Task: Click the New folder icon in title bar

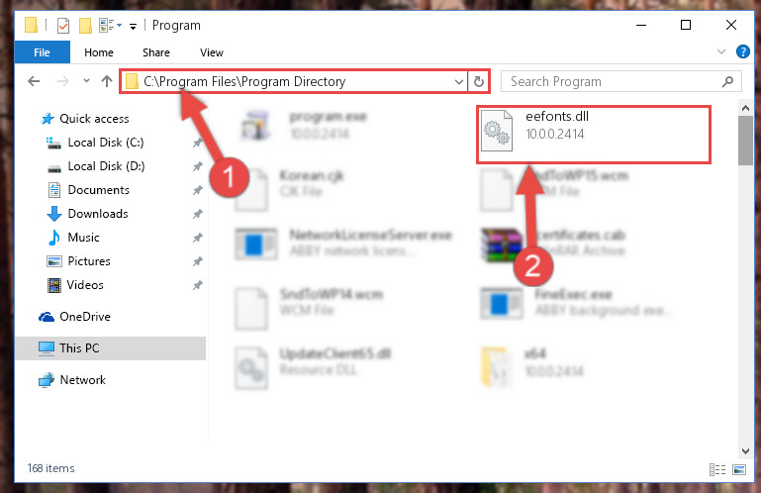Action: click(x=85, y=26)
